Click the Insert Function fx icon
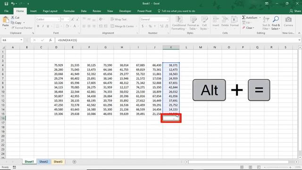The width and height of the screenshot is (302, 170). (x=50, y=40)
